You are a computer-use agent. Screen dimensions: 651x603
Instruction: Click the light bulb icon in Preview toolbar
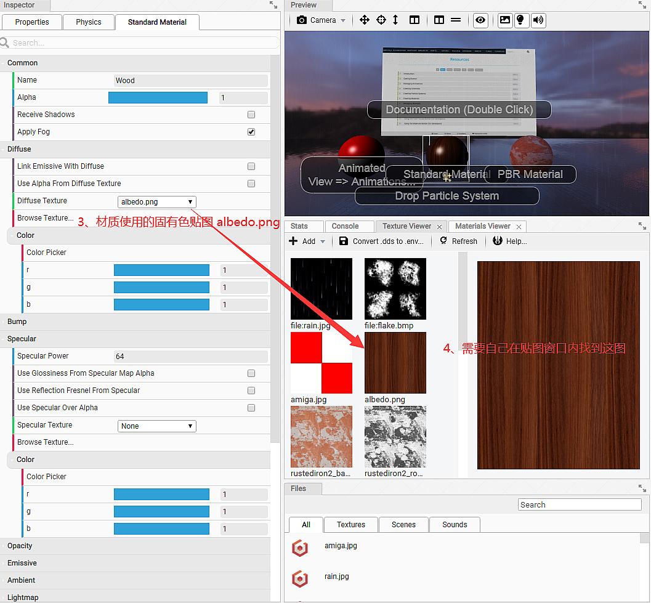tap(522, 20)
